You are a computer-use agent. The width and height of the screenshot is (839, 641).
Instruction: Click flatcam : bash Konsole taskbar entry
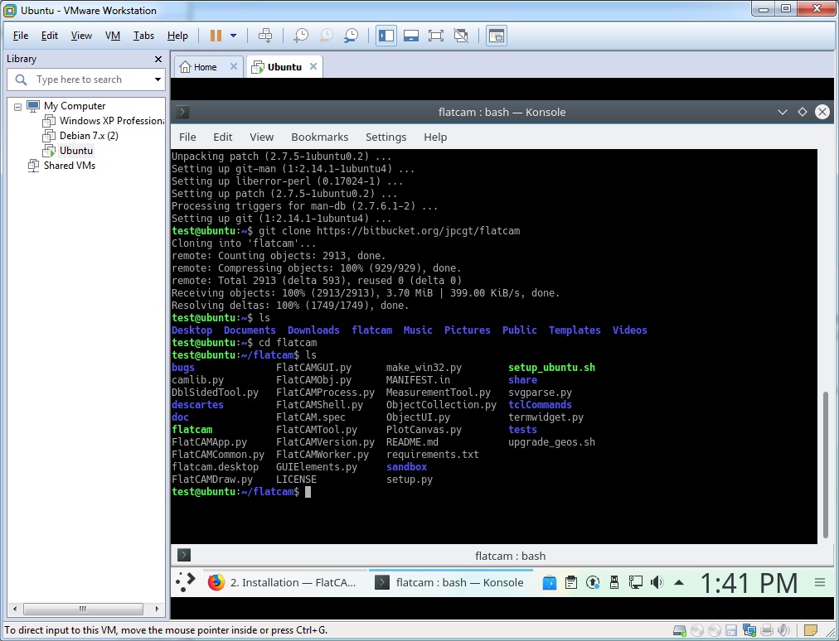pyautogui.click(x=450, y=583)
